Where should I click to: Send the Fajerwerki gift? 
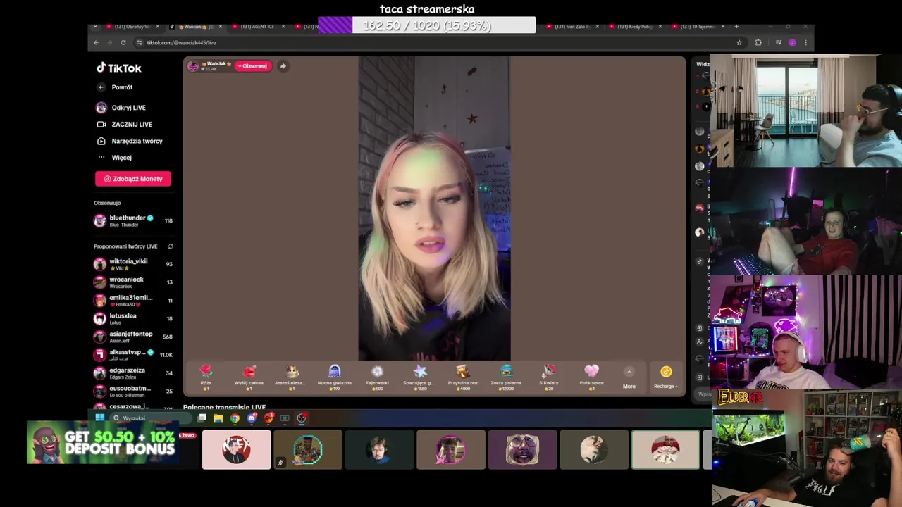[377, 377]
